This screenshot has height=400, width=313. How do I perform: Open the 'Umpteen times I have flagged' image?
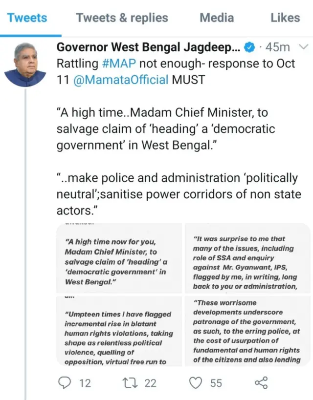point(119,332)
